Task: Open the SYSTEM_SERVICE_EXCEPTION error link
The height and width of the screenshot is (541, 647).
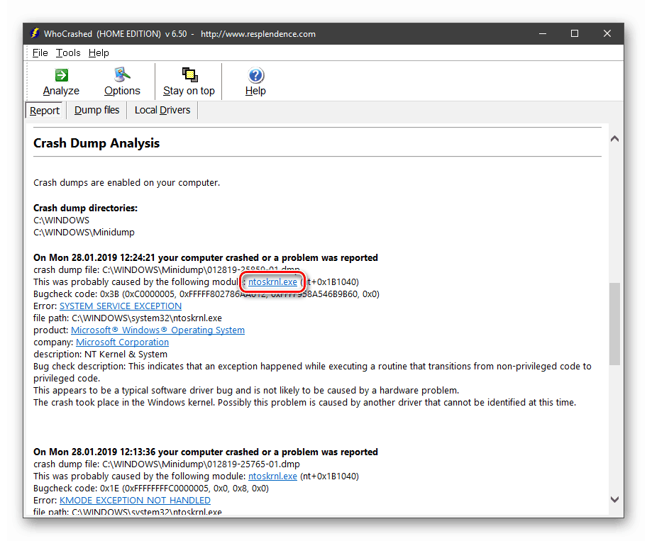Action: 121,306
